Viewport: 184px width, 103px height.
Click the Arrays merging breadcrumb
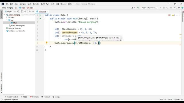7,8
